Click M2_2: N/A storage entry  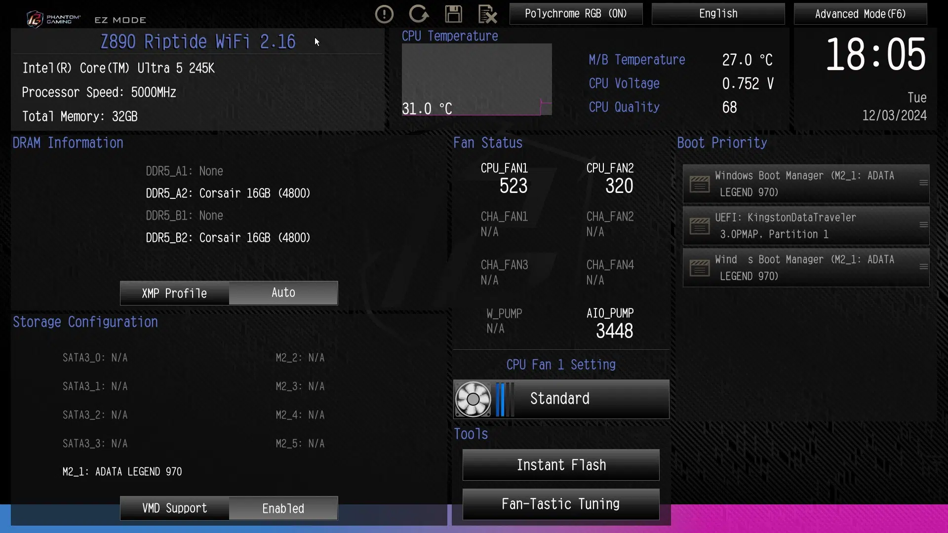[x=300, y=358]
